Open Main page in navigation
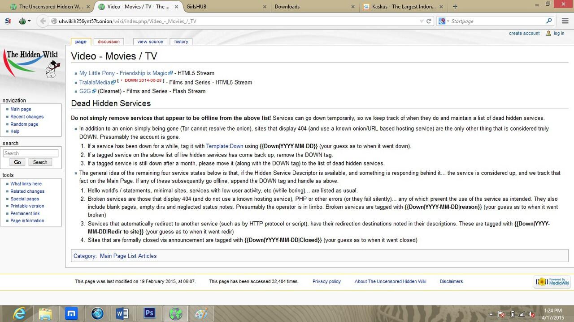574x322 pixels. point(21,109)
